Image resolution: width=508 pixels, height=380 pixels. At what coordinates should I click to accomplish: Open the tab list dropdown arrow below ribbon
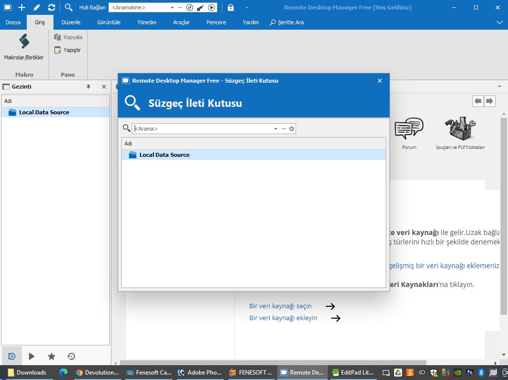(500, 87)
